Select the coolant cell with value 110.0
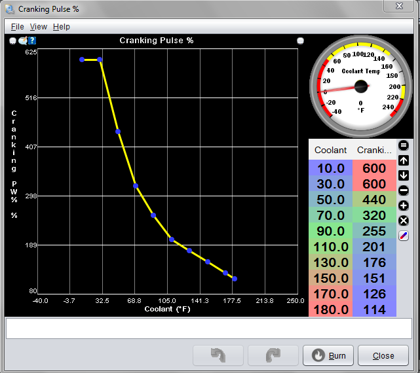The image size is (420, 373). coord(331,247)
